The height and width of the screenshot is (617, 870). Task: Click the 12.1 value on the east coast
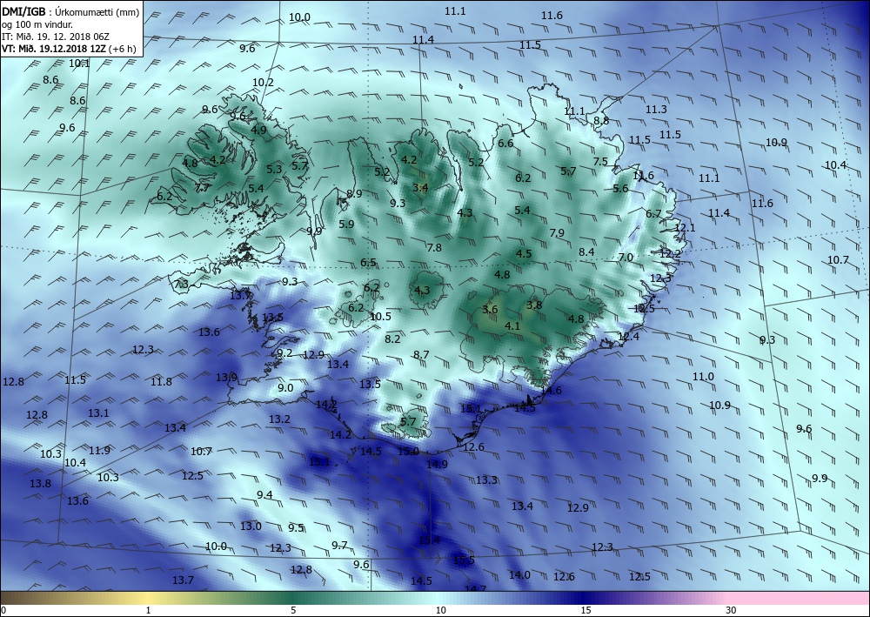coord(685,227)
